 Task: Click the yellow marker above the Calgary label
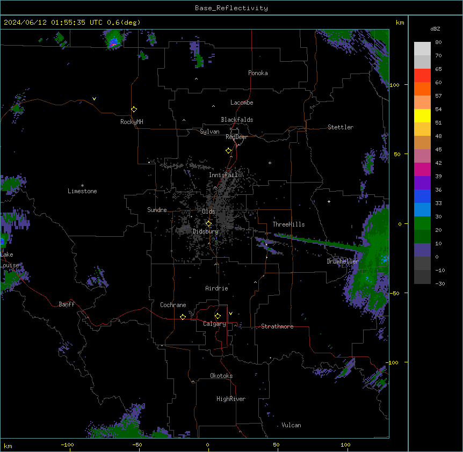(x=218, y=316)
